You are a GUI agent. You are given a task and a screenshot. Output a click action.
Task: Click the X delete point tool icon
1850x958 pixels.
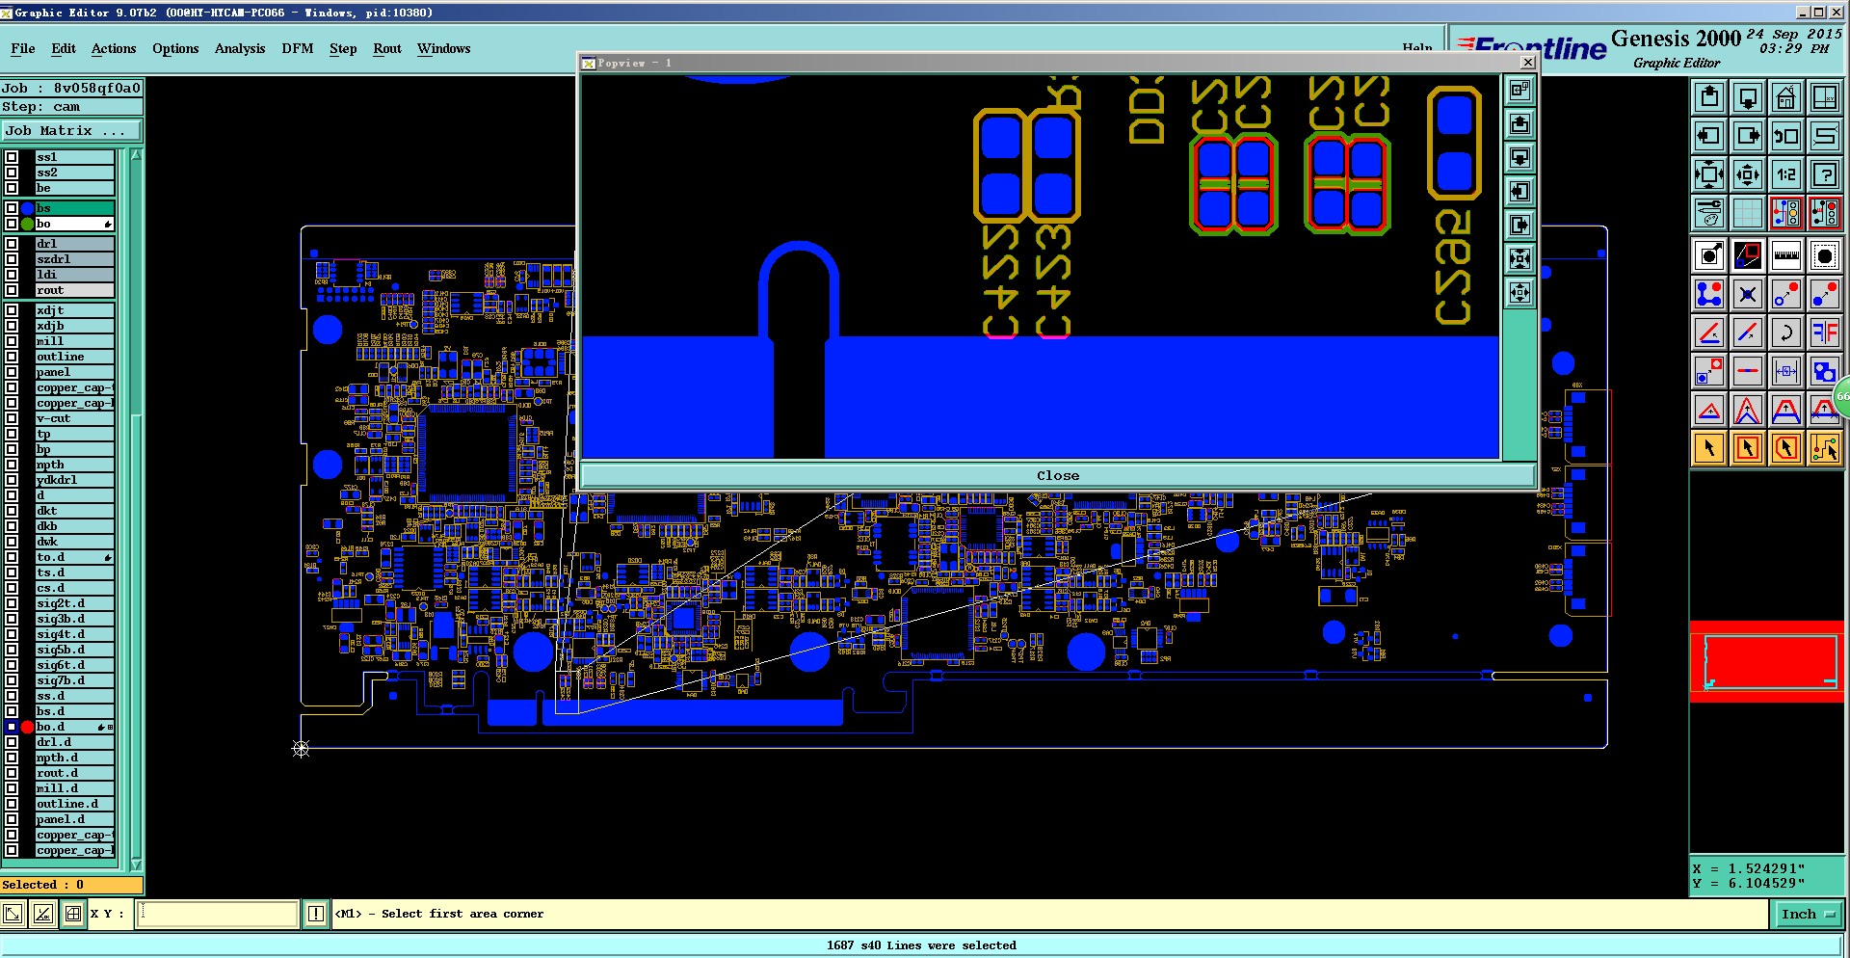tap(1748, 295)
